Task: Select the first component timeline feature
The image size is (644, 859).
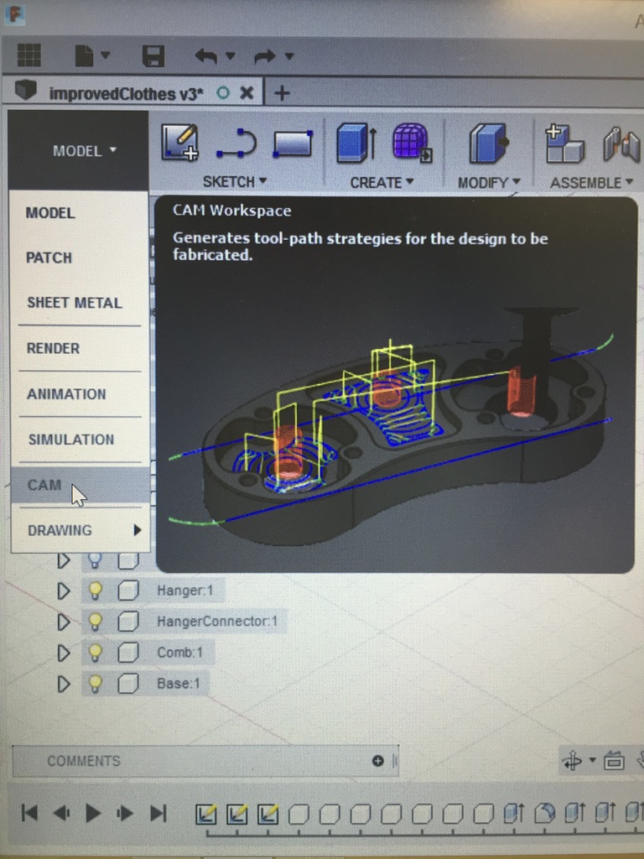Action: [299, 815]
